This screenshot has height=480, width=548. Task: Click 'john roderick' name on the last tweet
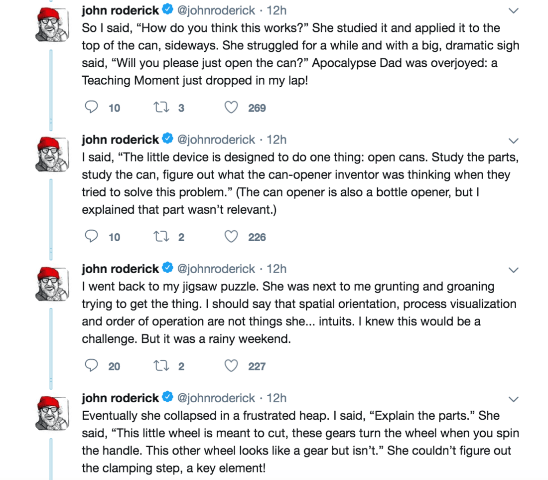coord(120,398)
